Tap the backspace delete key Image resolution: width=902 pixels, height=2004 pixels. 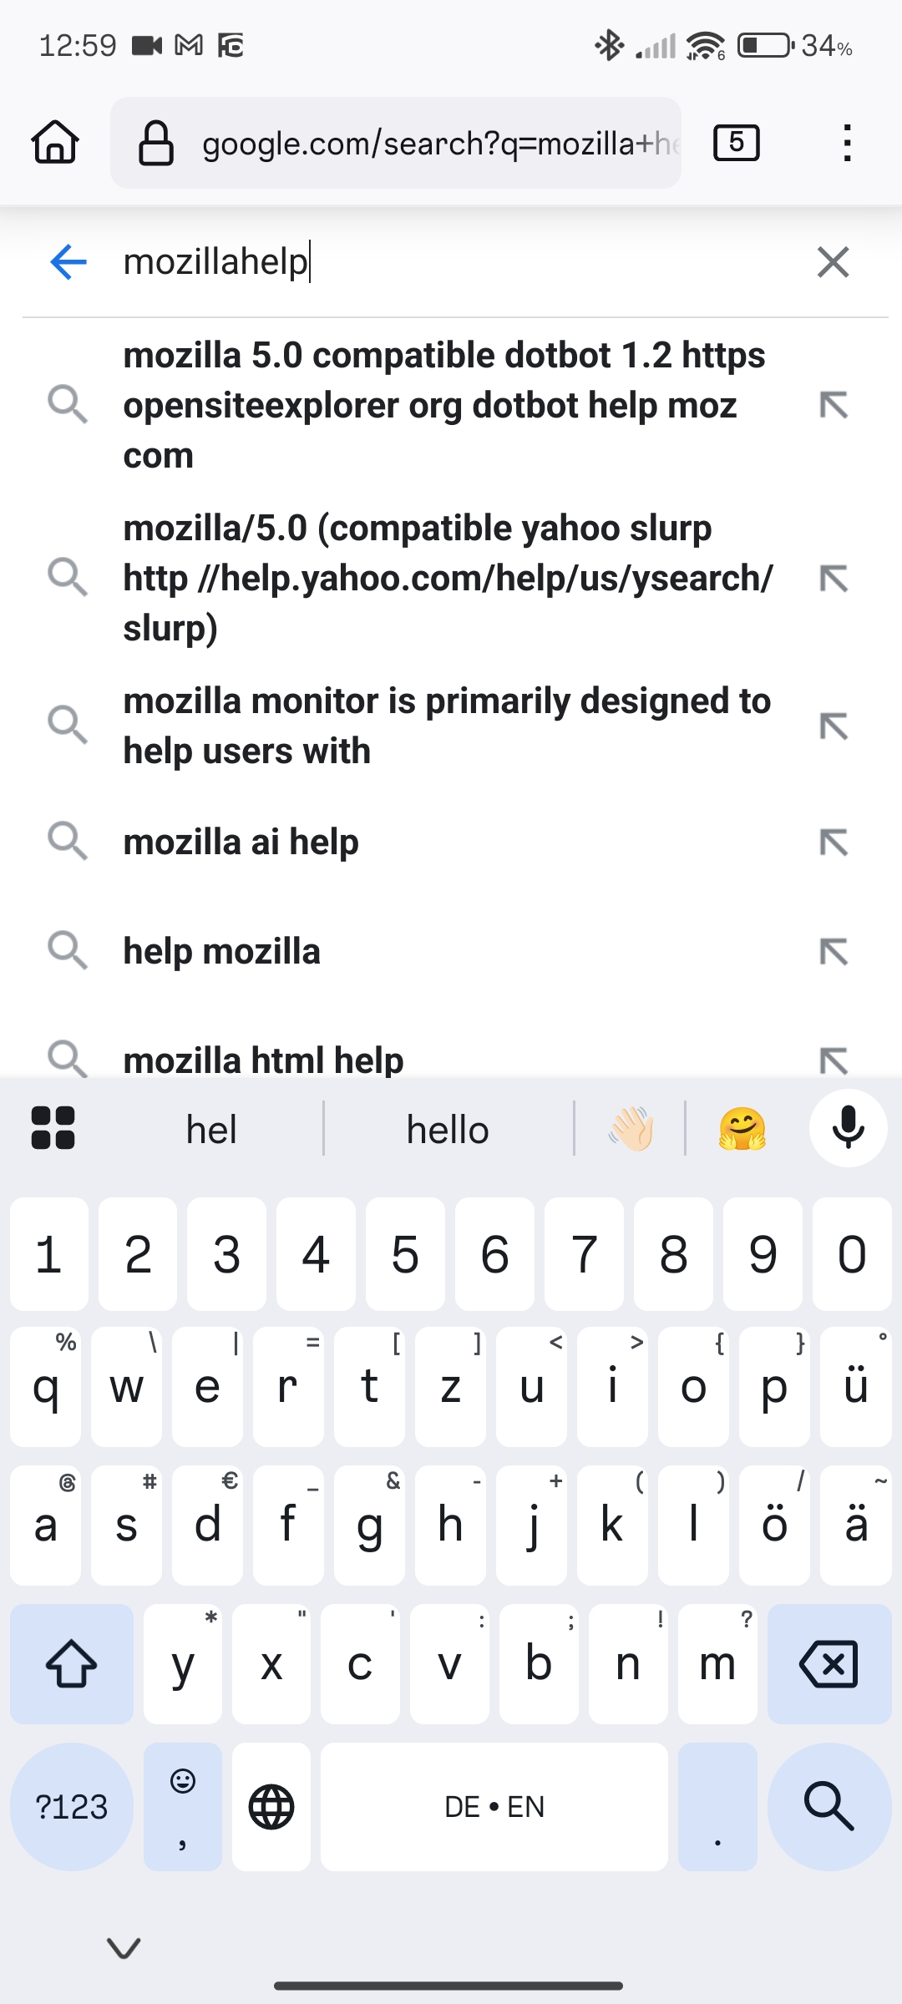[829, 1663]
